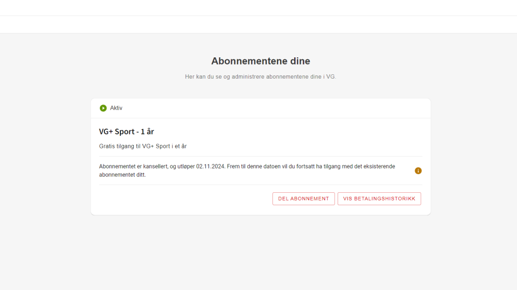The width and height of the screenshot is (517, 290).
Task: Click the empty secondary navigation bar
Action: click(258, 24)
